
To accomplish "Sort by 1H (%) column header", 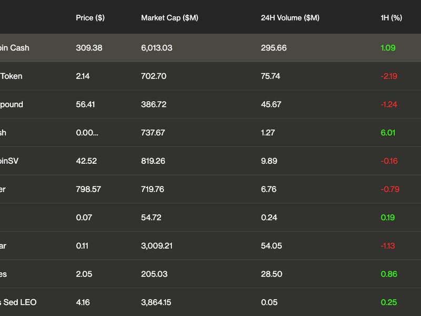I will (391, 18).
